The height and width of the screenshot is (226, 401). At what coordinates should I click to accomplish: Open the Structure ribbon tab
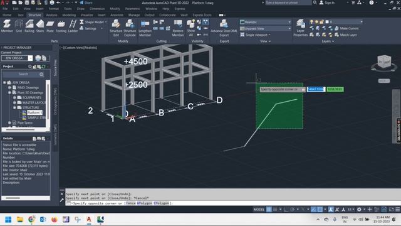click(34, 15)
